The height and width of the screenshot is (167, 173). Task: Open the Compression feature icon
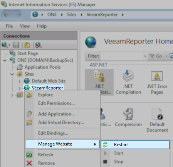128,114
